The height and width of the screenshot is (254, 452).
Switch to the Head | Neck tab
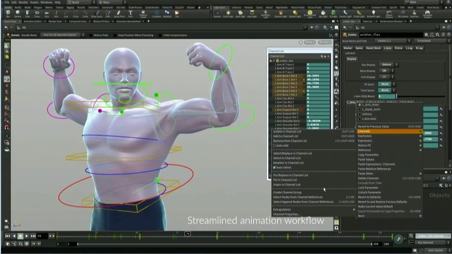(x=373, y=48)
